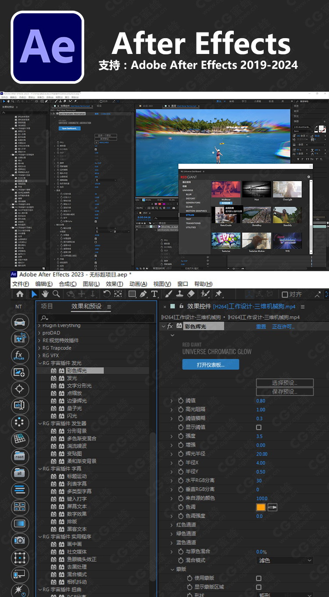Select the Rectangle shape tool
This screenshot has width=329, height=597.
tap(132, 294)
